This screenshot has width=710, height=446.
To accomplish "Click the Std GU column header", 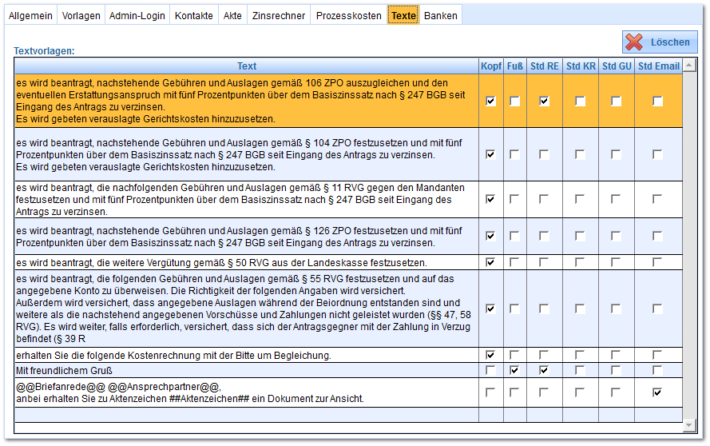I will point(617,66).
